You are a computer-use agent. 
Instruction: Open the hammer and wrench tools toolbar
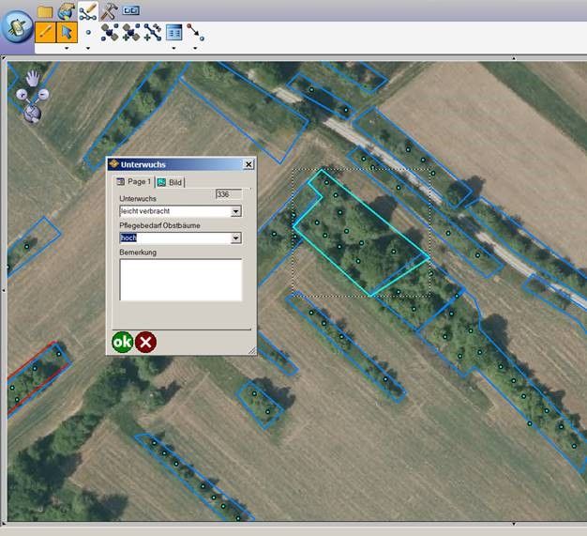(109, 11)
